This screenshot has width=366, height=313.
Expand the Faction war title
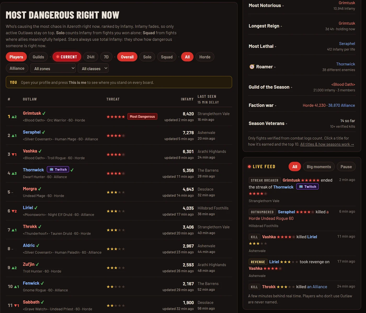[x=262, y=105]
